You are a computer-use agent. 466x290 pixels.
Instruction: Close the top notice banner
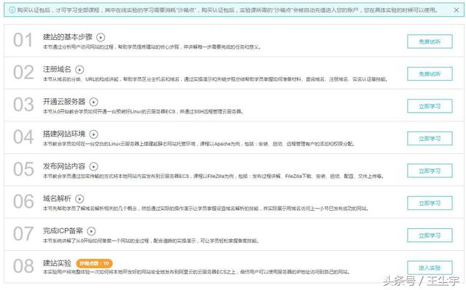click(457, 10)
